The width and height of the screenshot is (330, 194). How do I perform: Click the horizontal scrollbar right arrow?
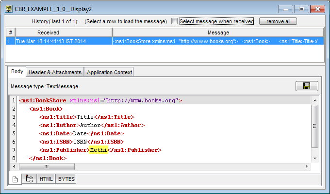306,166
